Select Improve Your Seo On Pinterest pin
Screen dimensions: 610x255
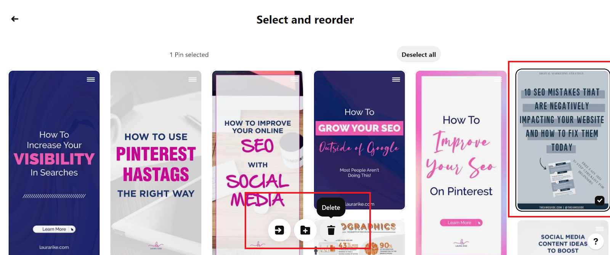click(x=461, y=163)
